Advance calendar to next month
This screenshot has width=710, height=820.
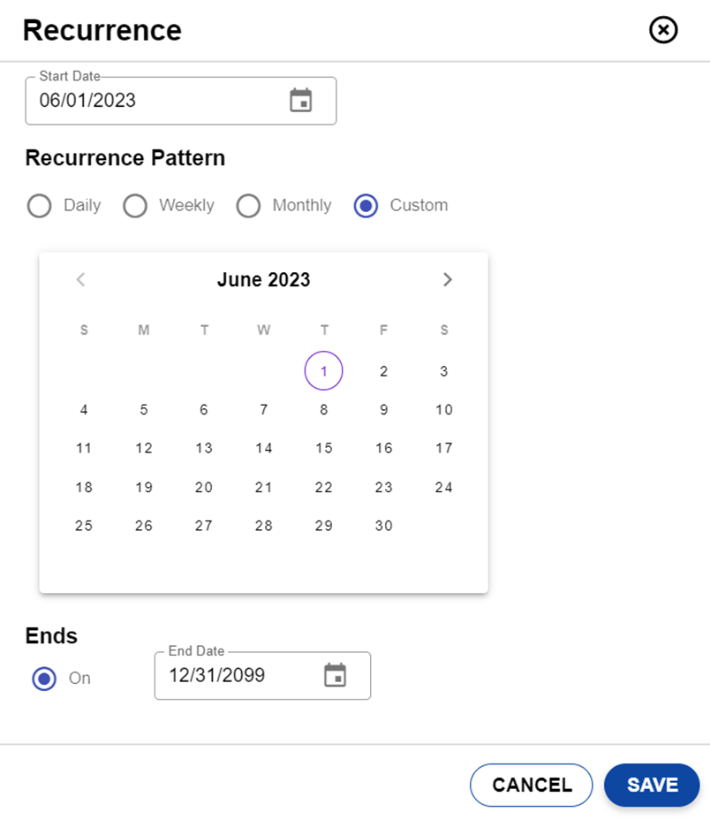(x=448, y=280)
